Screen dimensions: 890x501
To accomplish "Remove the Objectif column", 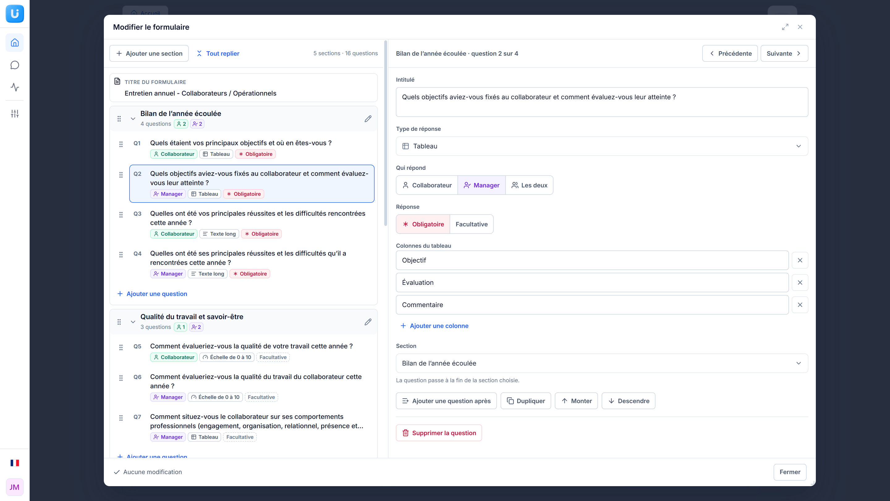I will 800,260.
